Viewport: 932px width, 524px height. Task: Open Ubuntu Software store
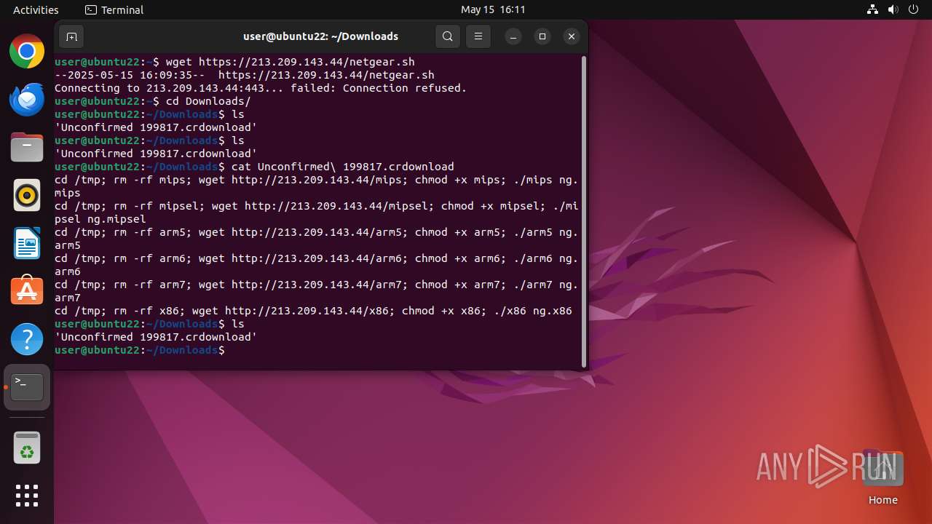point(27,291)
